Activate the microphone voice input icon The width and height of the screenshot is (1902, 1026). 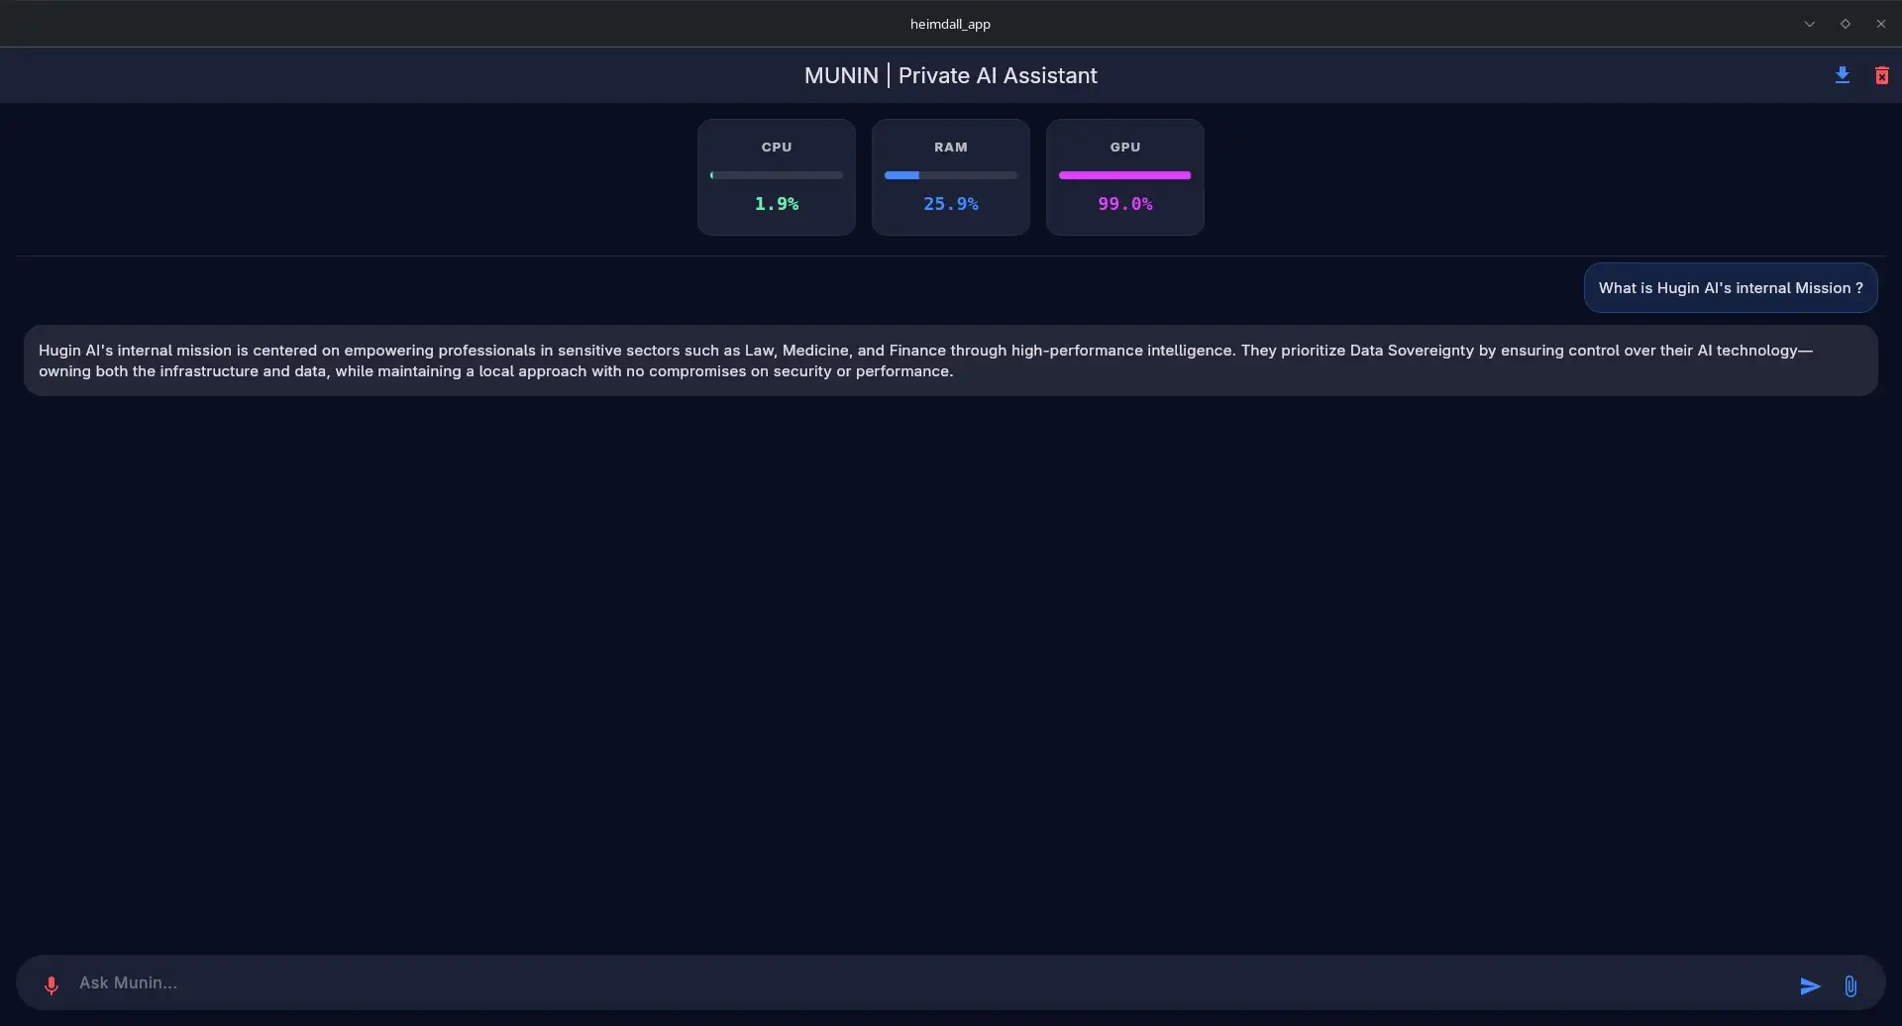pos(52,984)
